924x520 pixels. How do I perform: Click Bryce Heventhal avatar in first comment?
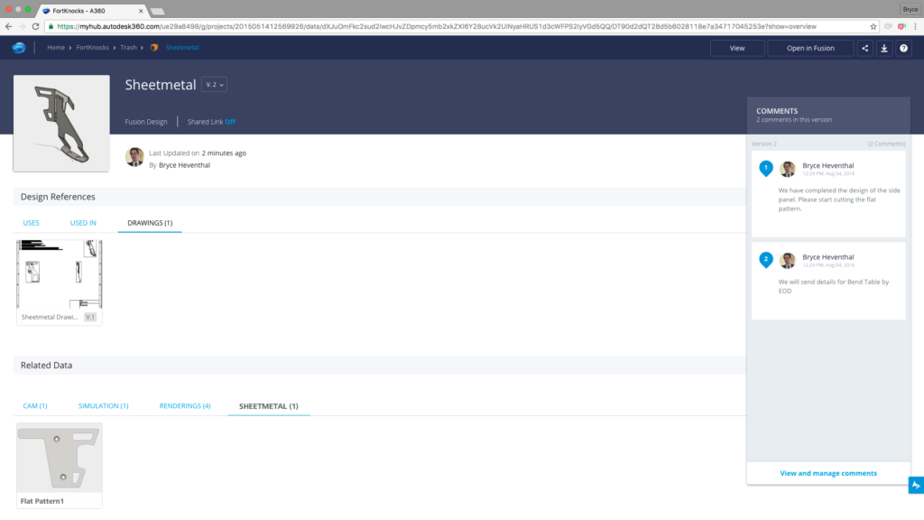pyautogui.click(x=787, y=169)
